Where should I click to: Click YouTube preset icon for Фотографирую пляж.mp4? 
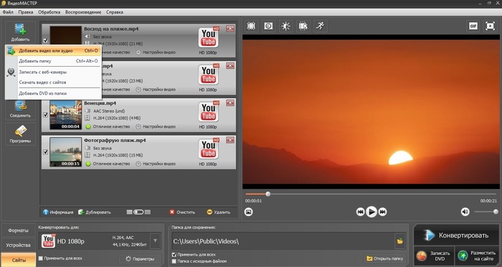[x=209, y=149]
